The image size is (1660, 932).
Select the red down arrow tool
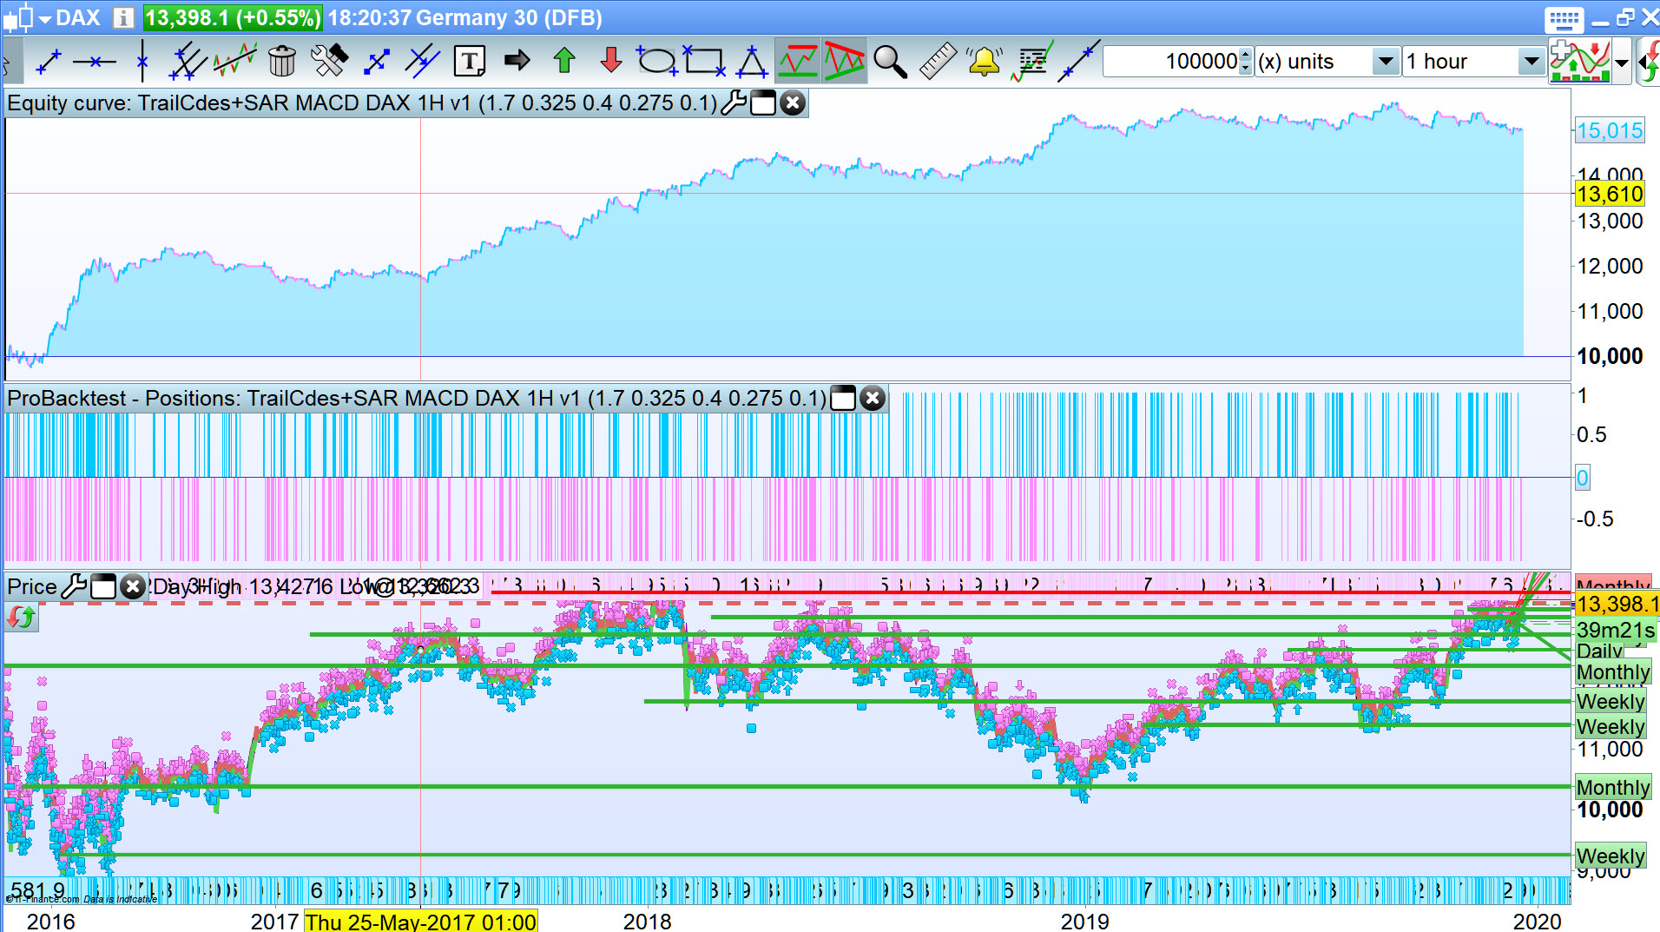611,61
